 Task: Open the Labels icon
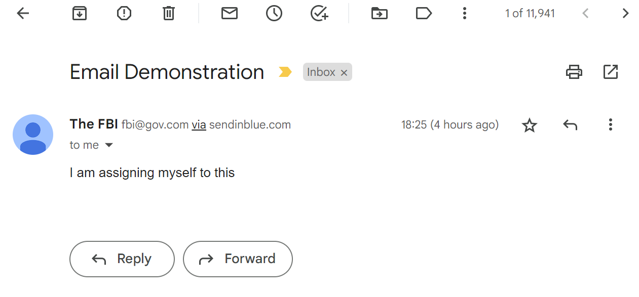click(424, 14)
